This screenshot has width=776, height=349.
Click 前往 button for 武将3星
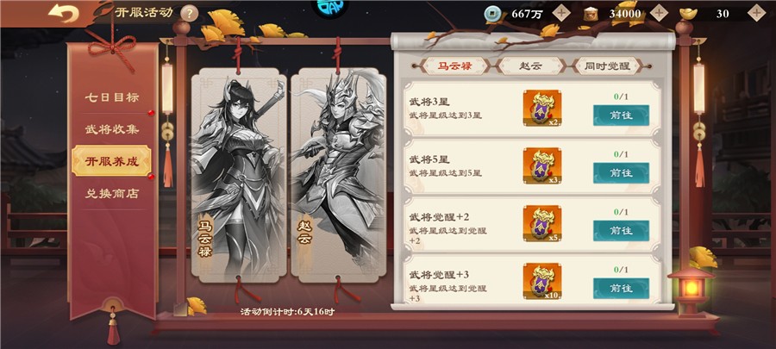click(621, 115)
